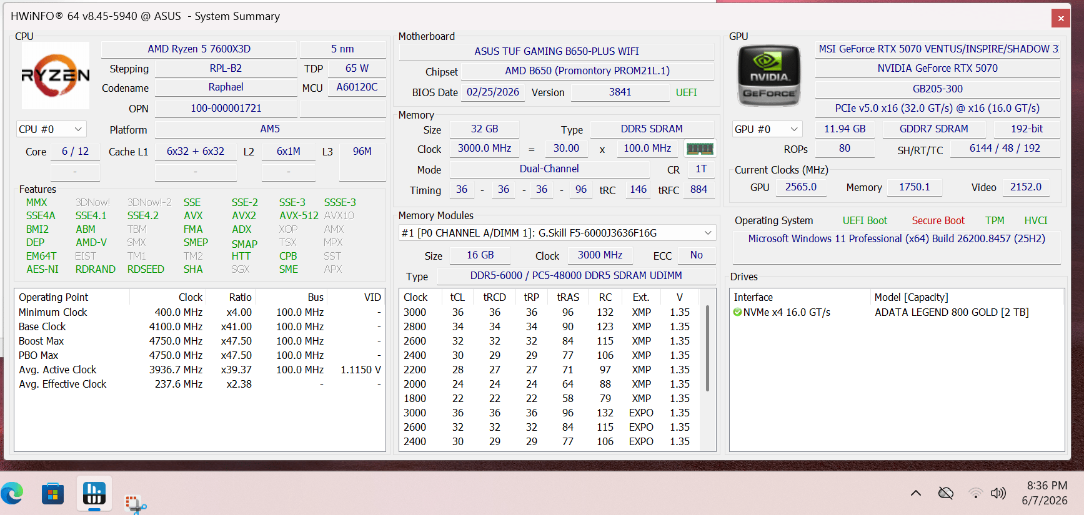Image resolution: width=1084 pixels, height=515 pixels.
Task: Click the PCIe v5.0 x16 bus field
Action: (x=938, y=109)
